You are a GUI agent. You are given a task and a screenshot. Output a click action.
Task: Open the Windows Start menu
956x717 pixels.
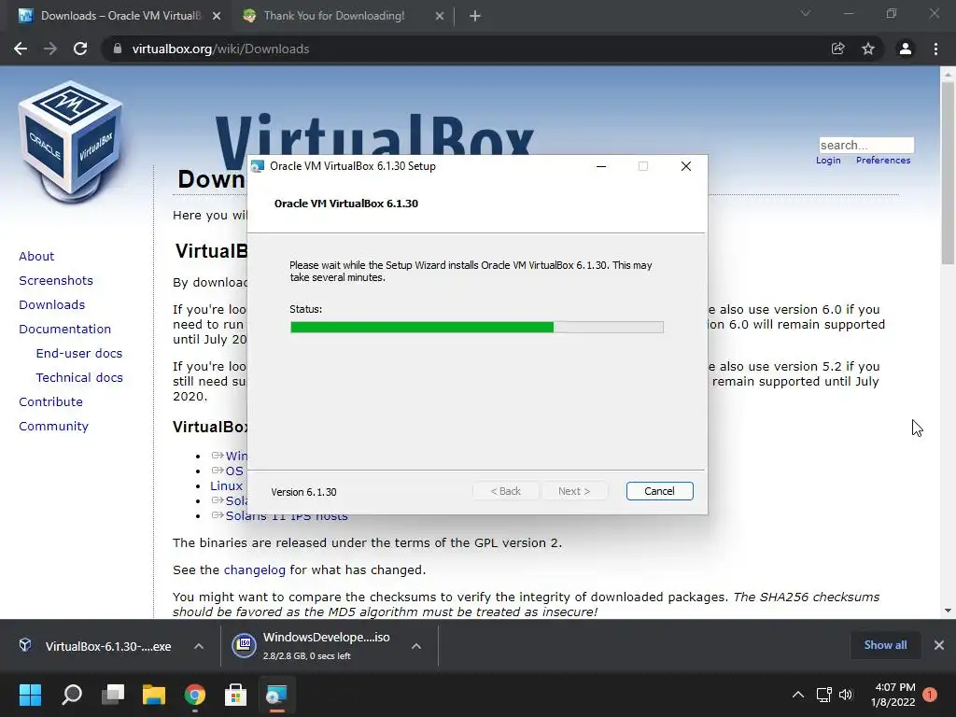pos(31,695)
